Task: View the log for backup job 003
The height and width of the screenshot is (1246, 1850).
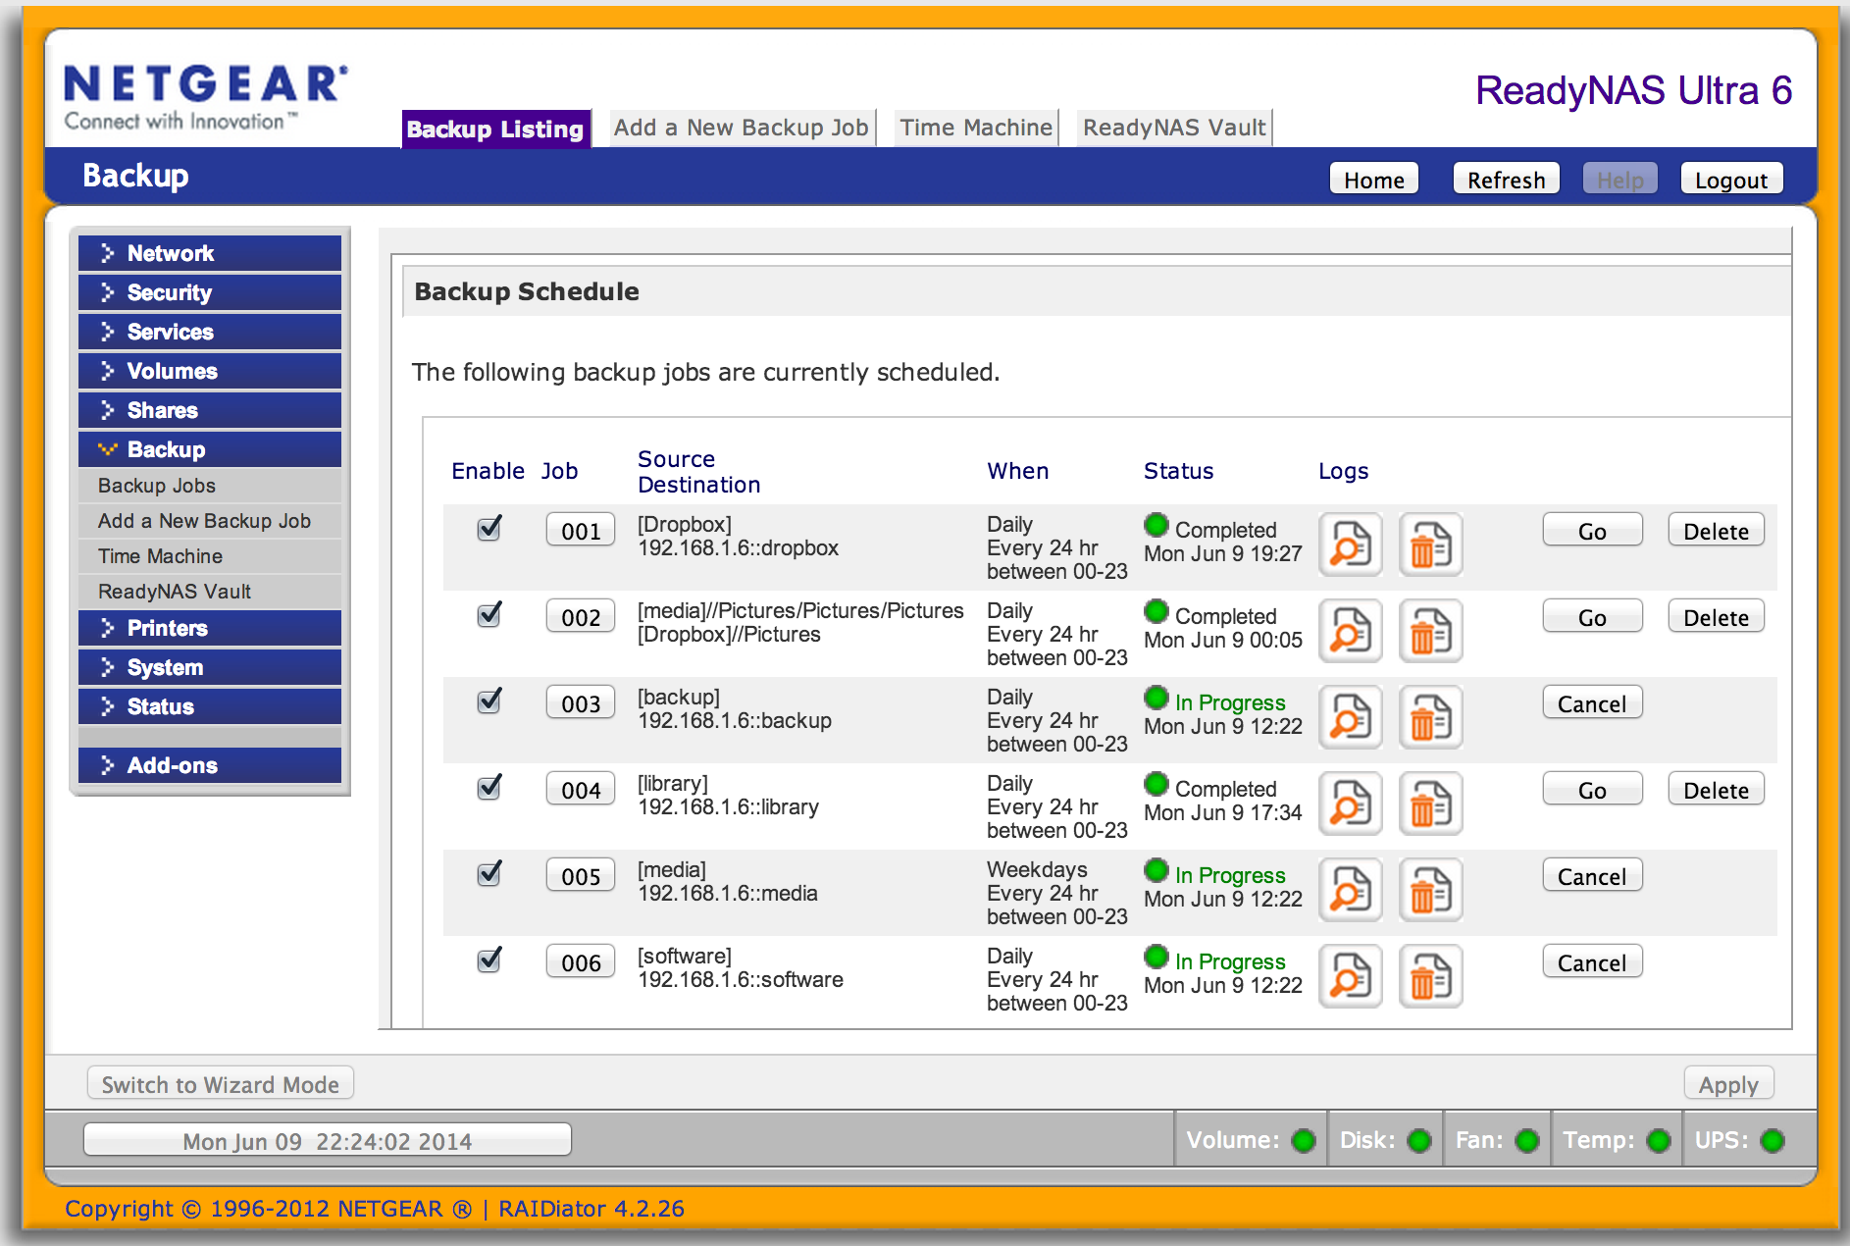Action: point(1350,717)
